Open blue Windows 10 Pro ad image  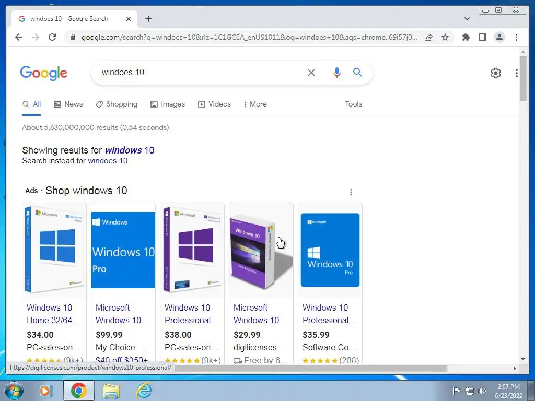pos(123,250)
